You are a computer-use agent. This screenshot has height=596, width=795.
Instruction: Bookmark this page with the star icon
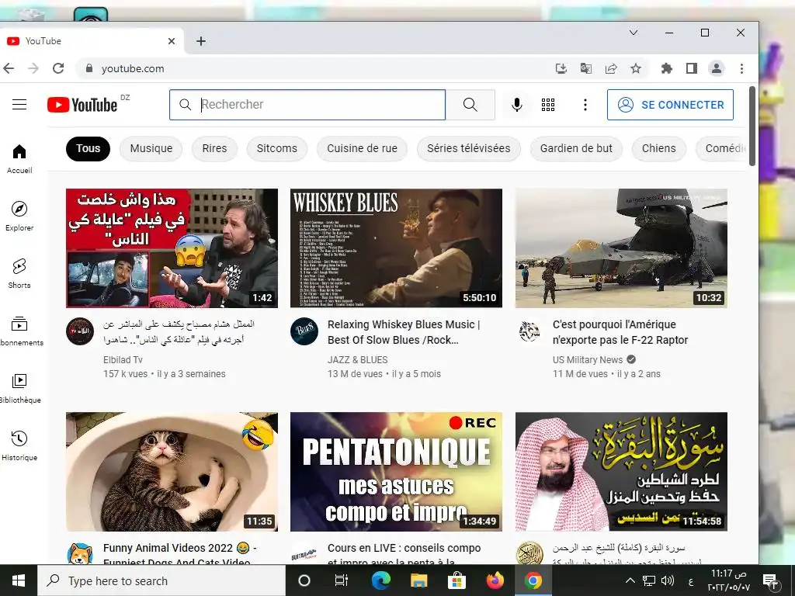pos(636,68)
